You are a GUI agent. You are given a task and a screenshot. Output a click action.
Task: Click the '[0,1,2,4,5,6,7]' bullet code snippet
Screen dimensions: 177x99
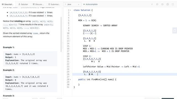pos(19,16)
